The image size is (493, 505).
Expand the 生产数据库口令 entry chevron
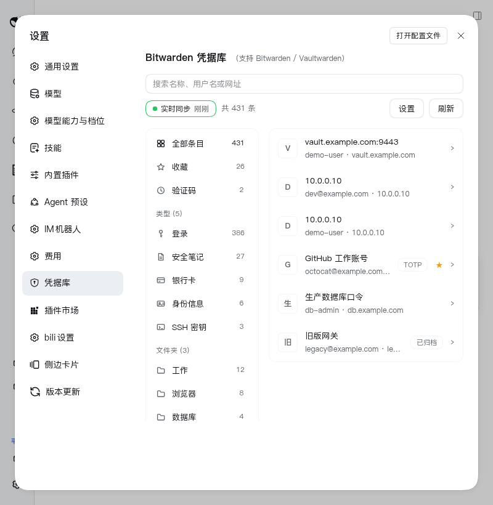(452, 304)
